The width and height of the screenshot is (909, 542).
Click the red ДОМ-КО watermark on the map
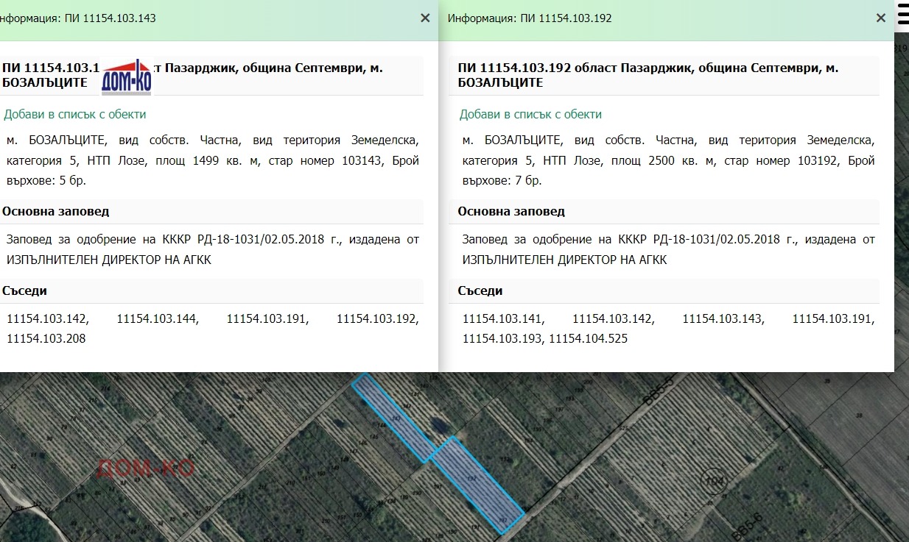pyautogui.click(x=145, y=468)
